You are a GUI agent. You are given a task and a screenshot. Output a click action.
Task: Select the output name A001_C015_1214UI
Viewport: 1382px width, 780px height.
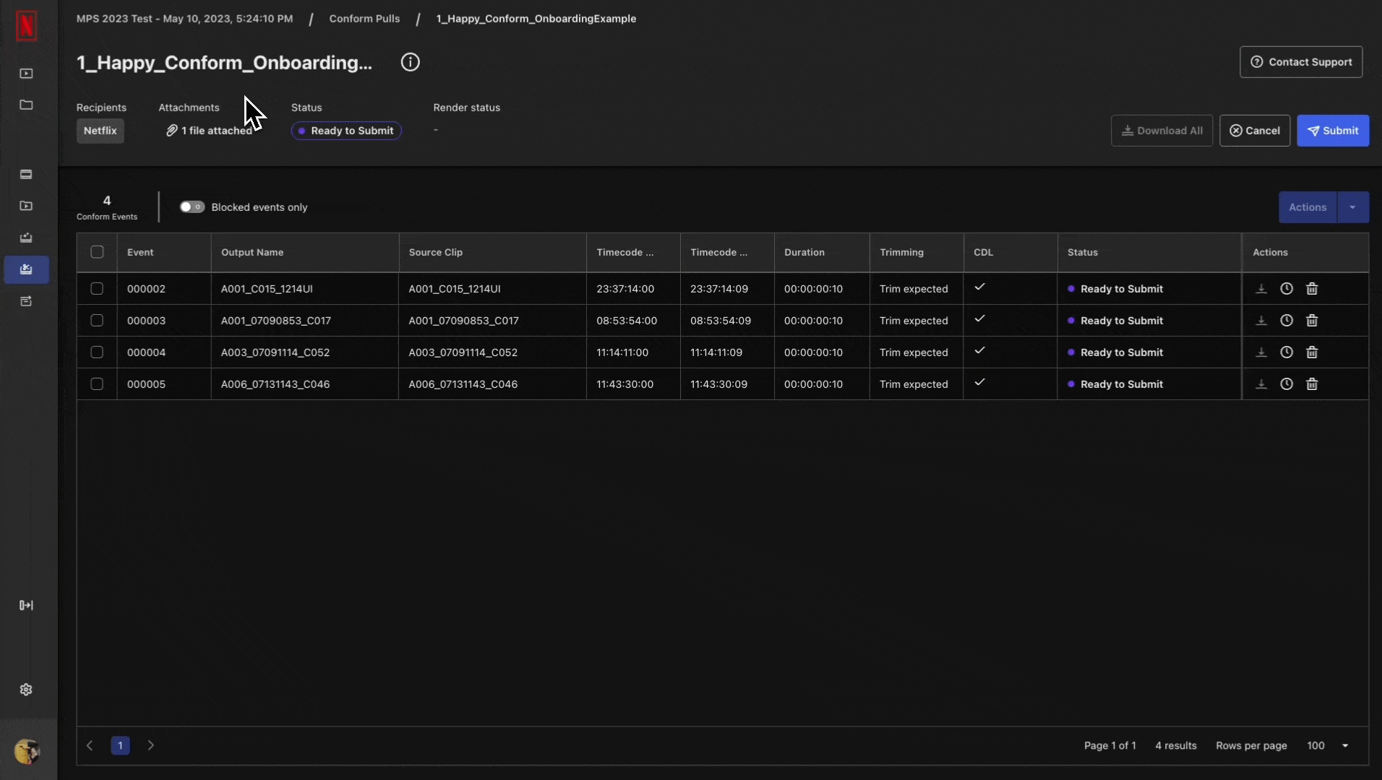[x=267, y=289]
